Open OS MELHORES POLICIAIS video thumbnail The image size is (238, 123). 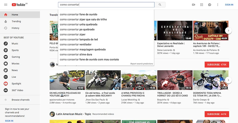67,80
